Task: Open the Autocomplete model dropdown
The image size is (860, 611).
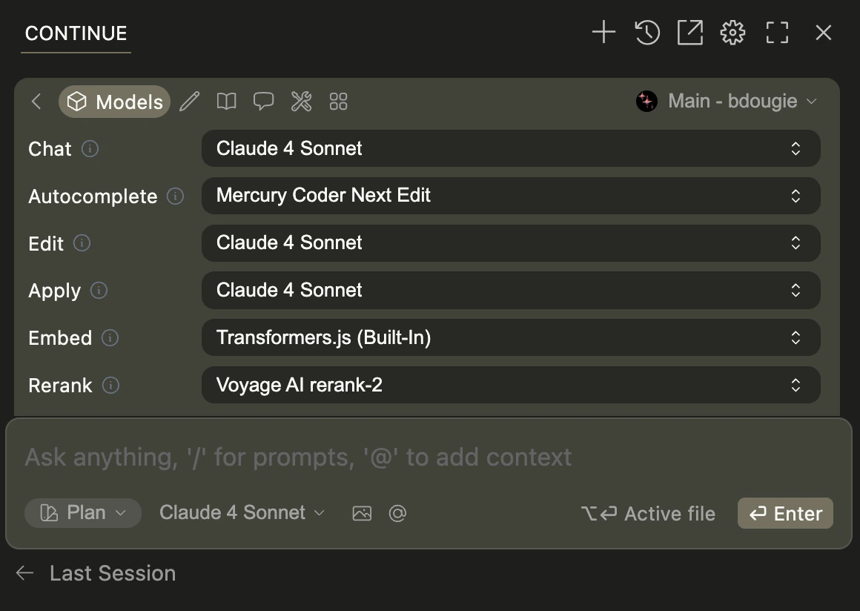Action: 510,196
